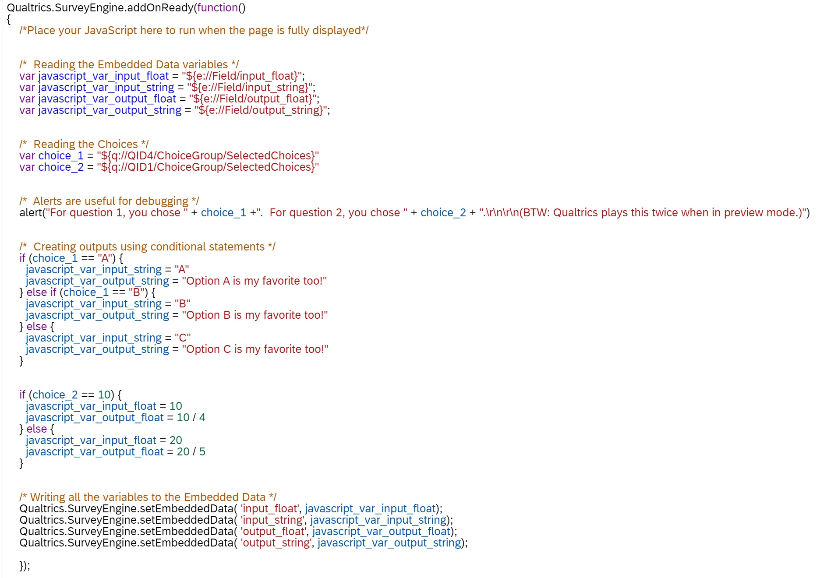
Task: Click the 'output_float' setEmbeddedData key
Action: point(273,532)
